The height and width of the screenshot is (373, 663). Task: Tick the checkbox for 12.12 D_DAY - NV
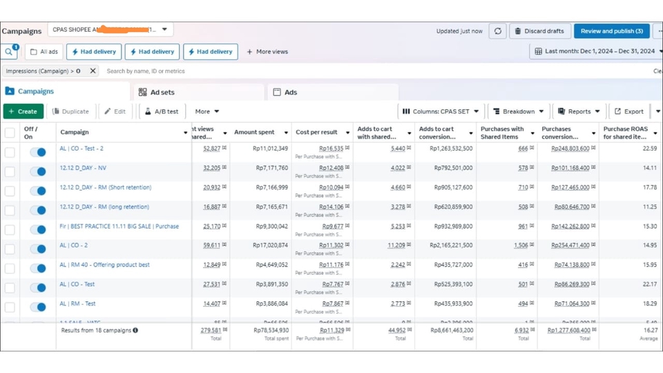[10, 171]
